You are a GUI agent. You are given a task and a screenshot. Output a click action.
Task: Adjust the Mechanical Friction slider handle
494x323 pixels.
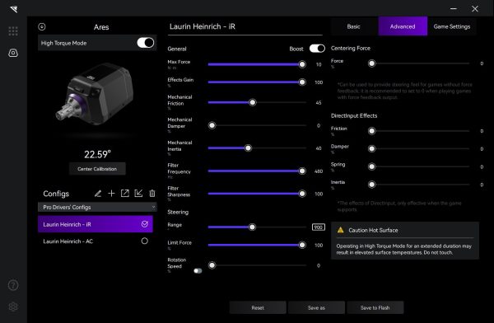pos(253,102)
